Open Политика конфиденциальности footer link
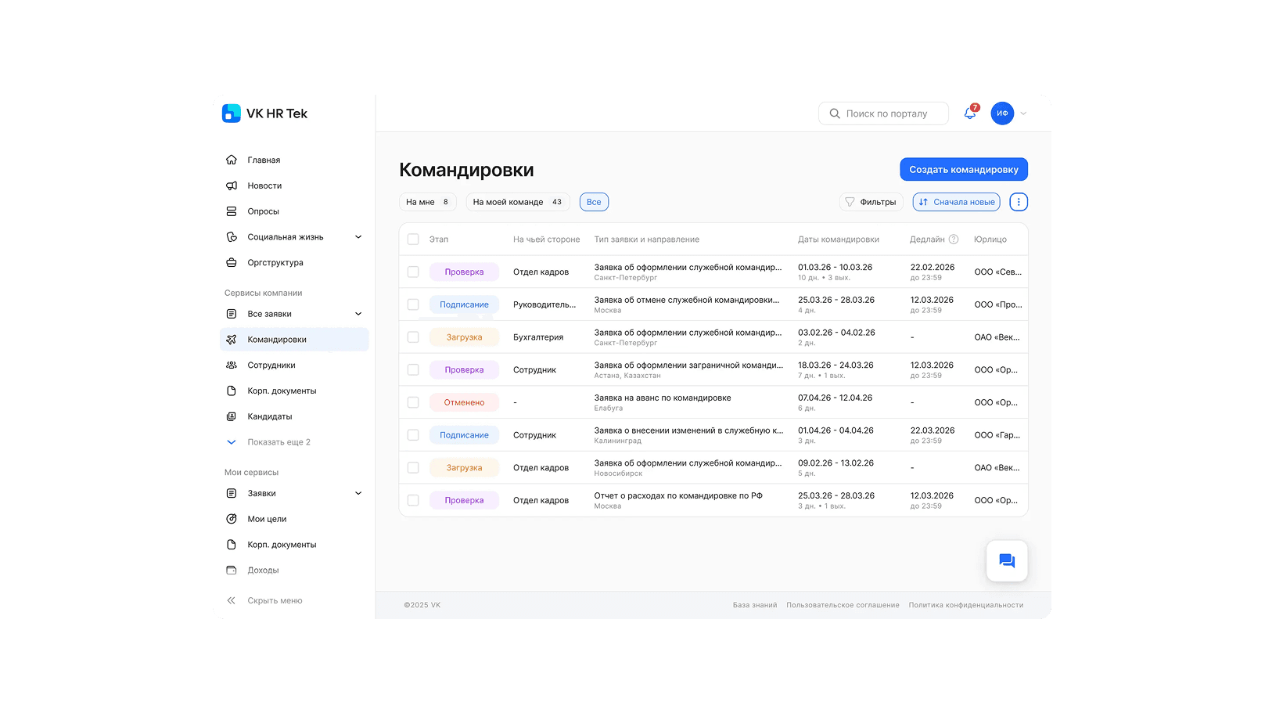Viewport: 1265px width, 713px height. (x=966, y=605)
